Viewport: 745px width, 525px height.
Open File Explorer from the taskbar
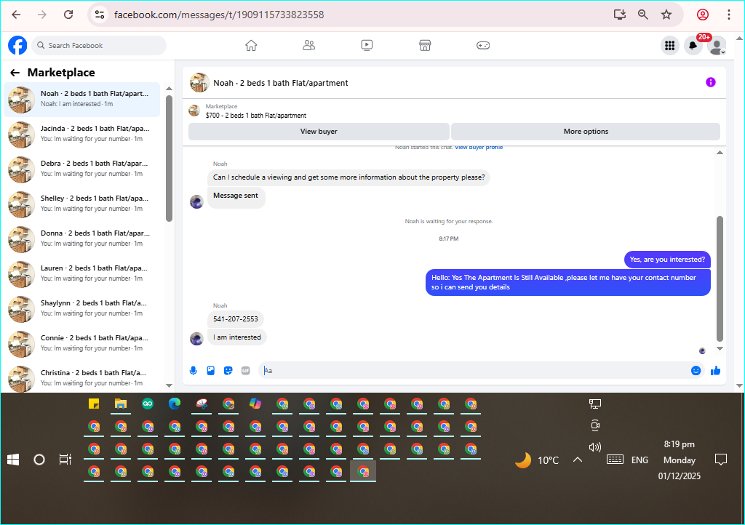point(121,404)
